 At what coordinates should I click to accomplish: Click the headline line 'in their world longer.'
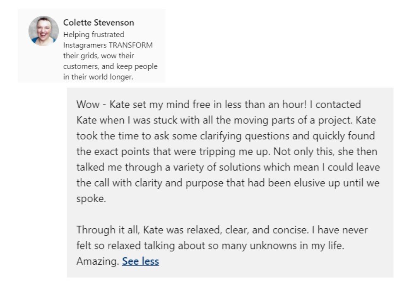click(x=98, y=77)
